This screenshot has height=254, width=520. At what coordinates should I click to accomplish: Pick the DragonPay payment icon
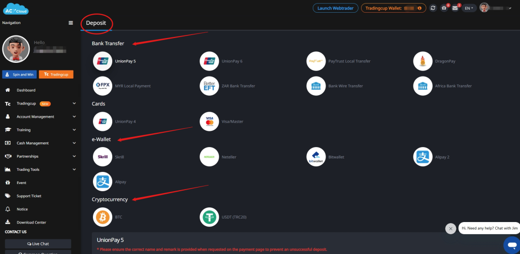[422, 61]
